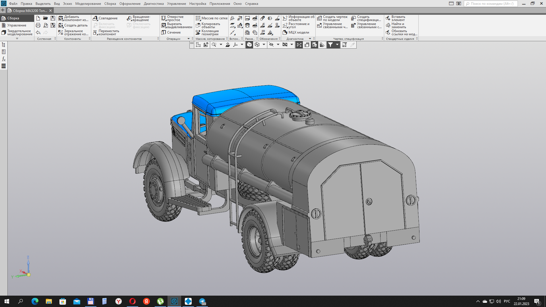The image size is (546, 307).
Task: Expand the Диагностика panel dropdown arrow
Action: tap(310, 39)
